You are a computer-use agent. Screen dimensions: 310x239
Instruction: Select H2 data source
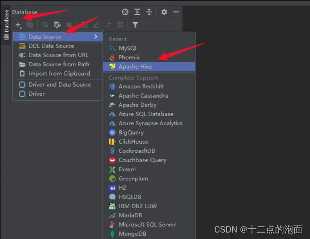click(x=149, y=188)
